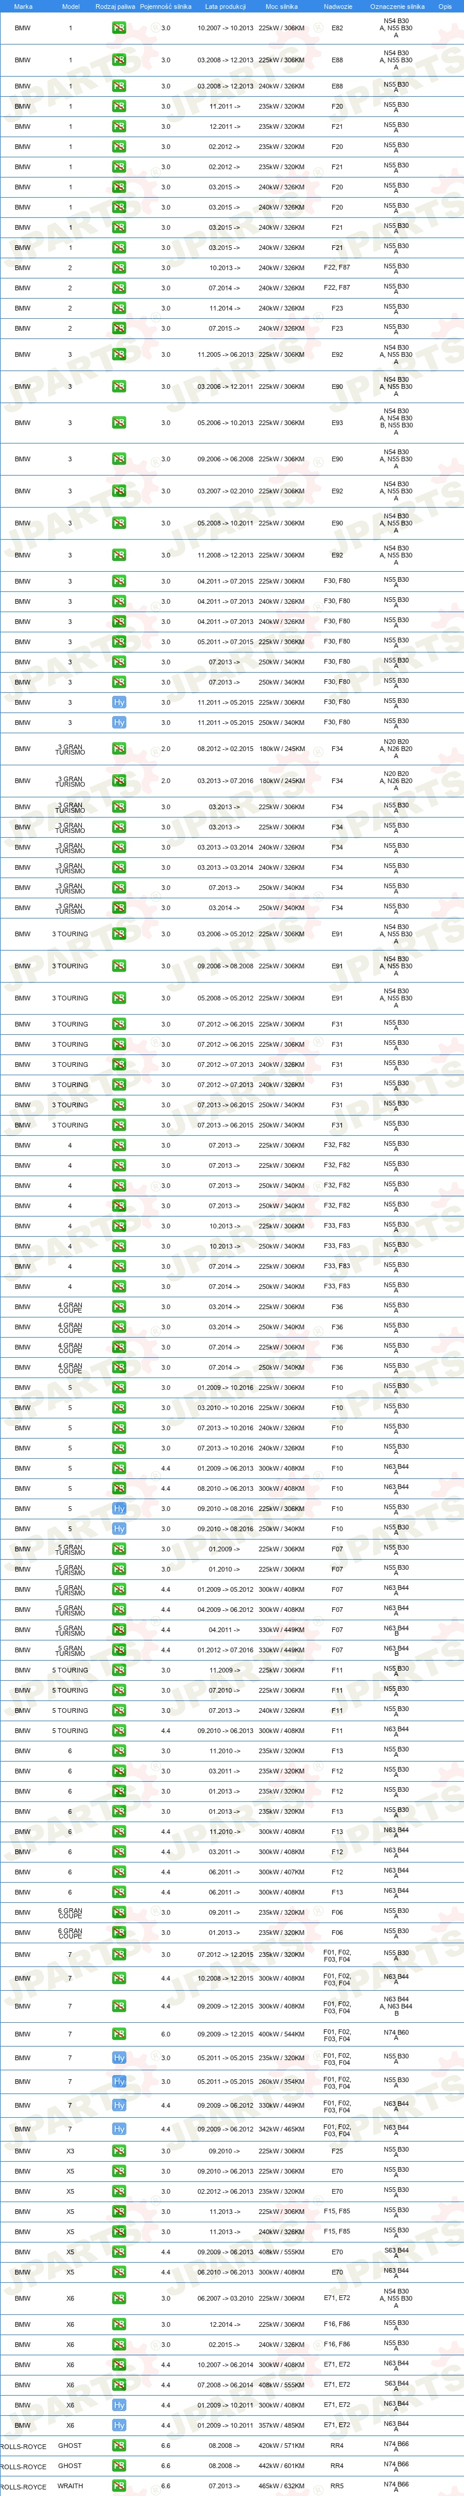
Task: Click petrol icon in BMW 1 E82 row
Action: tap(118, 28)
